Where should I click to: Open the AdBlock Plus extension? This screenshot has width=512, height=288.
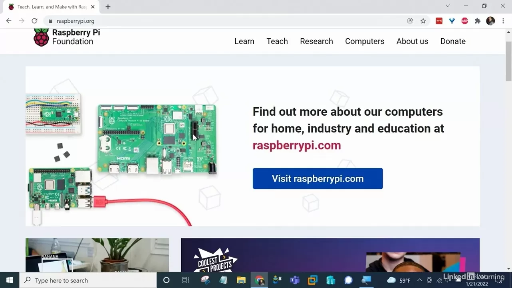[464, 21]
